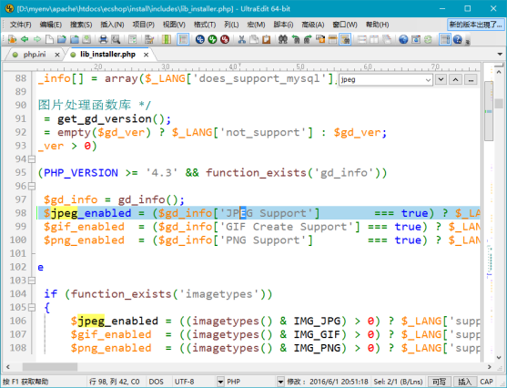This screenshot has height=388, width=507.
Task: Click the horizontal scrollbar thumb
Action: tap(50, 367)
